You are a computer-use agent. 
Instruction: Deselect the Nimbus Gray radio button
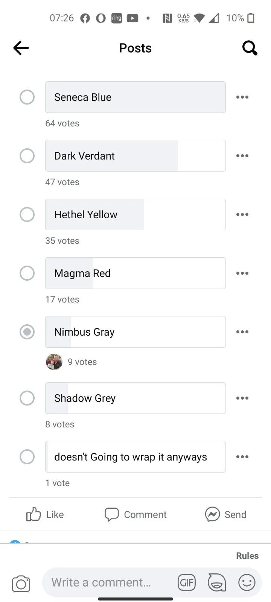[27, 332]
